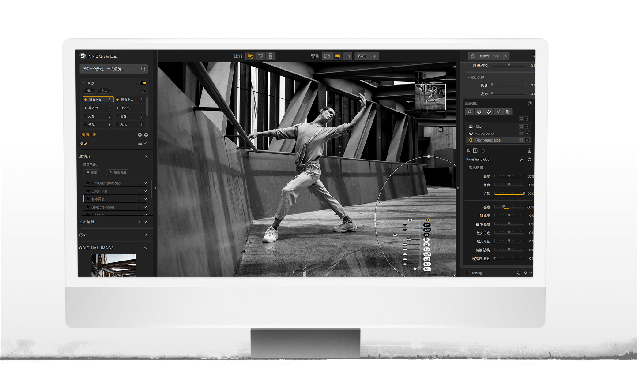Favorite the Selective Tones filter star
This screenshot has width=637, height=365.
pos(88,207)
